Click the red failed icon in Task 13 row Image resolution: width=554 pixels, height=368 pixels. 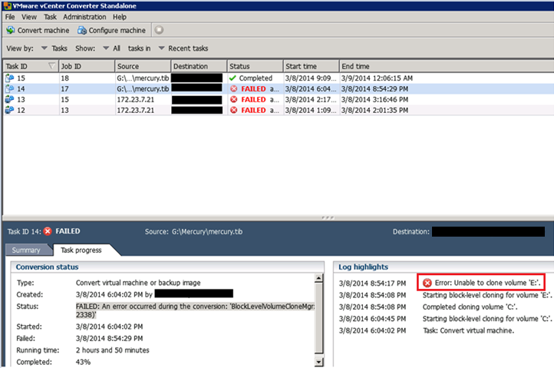[x=233, y=99]
